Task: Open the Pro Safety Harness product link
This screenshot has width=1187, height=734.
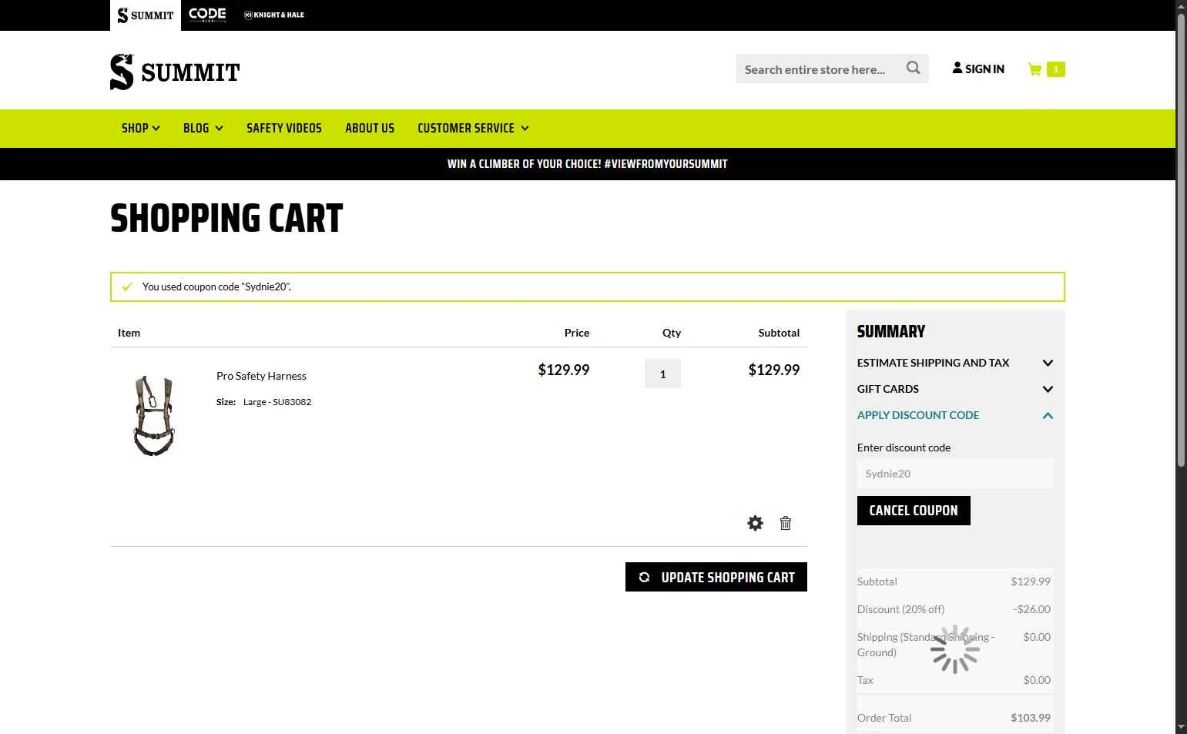Action: (x=261, y=376)
